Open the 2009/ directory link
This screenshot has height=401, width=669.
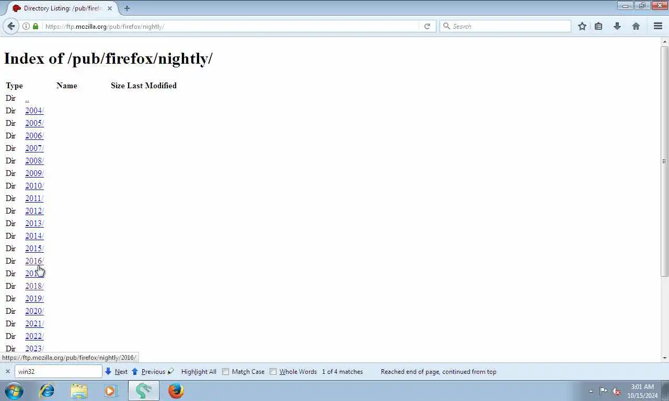[x=34, y=173]
